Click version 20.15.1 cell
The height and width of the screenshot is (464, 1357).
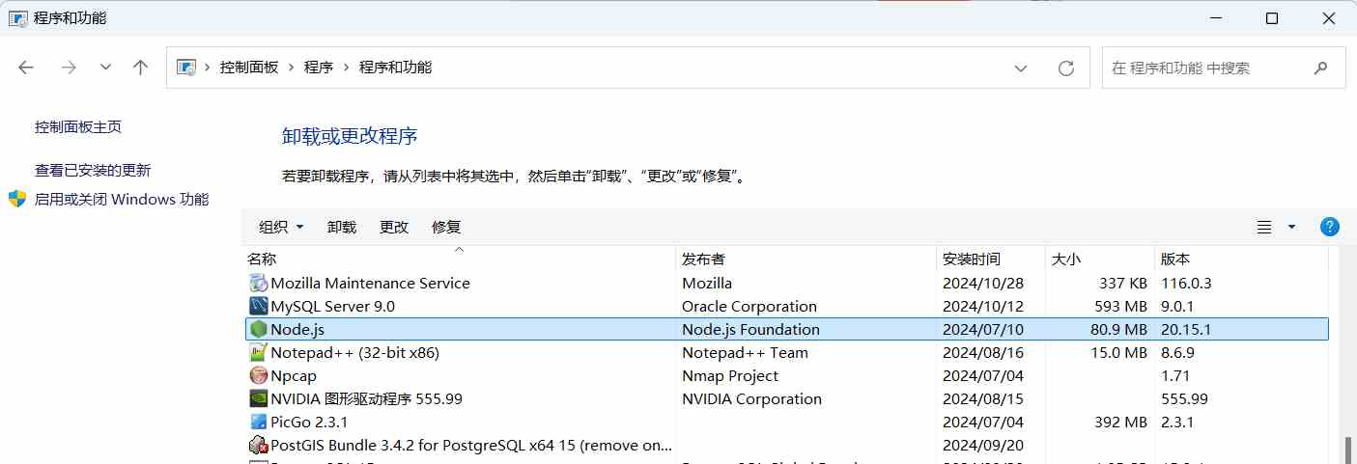pyautogui.click(x=1186, y=329)
